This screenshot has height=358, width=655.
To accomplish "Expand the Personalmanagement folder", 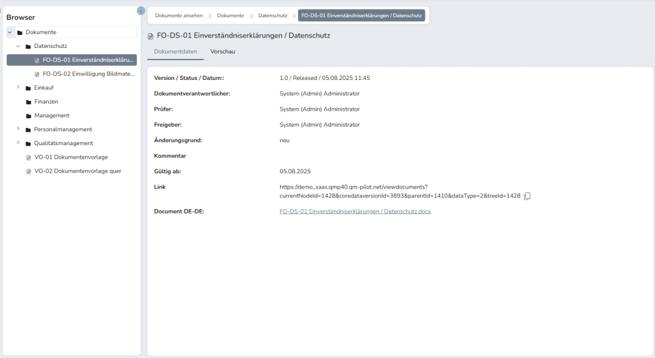I will click(18, 129).
